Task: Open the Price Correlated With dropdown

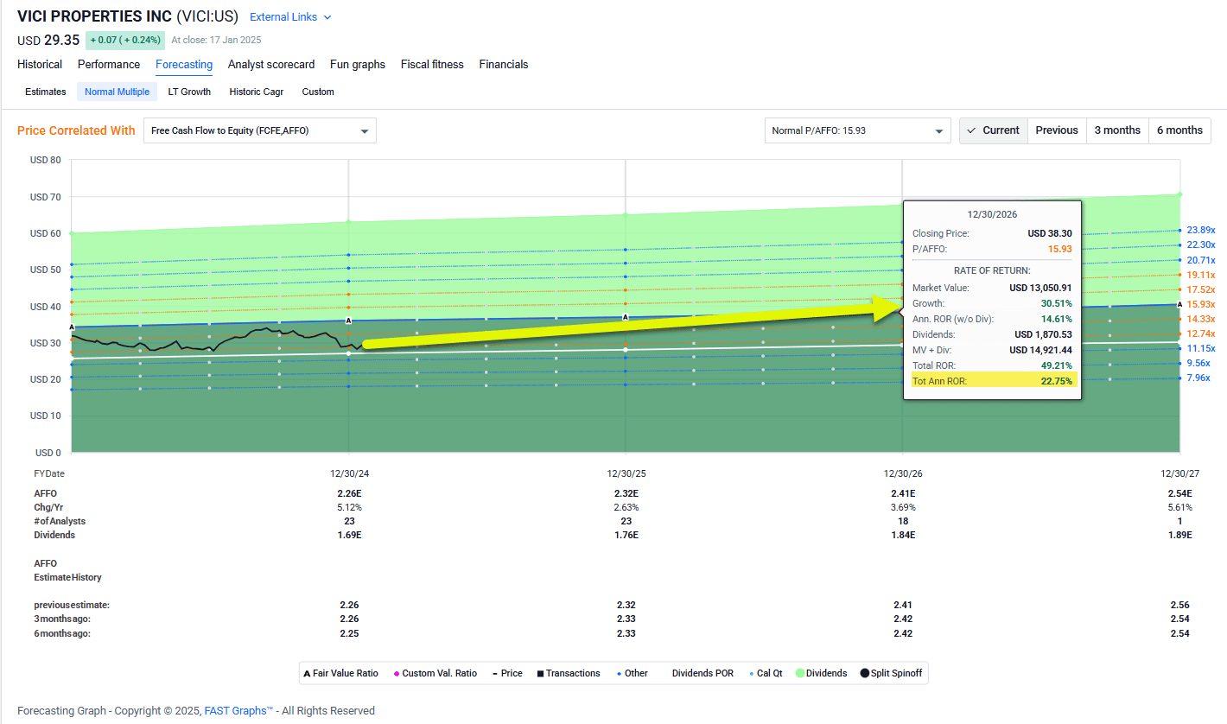Action: pyautogui.click(x=259, y=130)
